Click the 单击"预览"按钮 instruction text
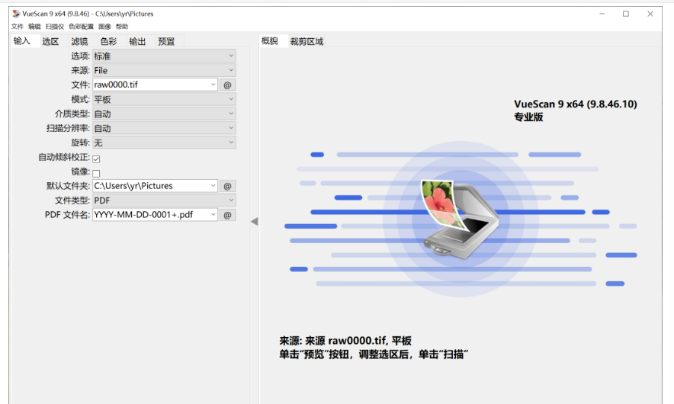 (374, 354)
